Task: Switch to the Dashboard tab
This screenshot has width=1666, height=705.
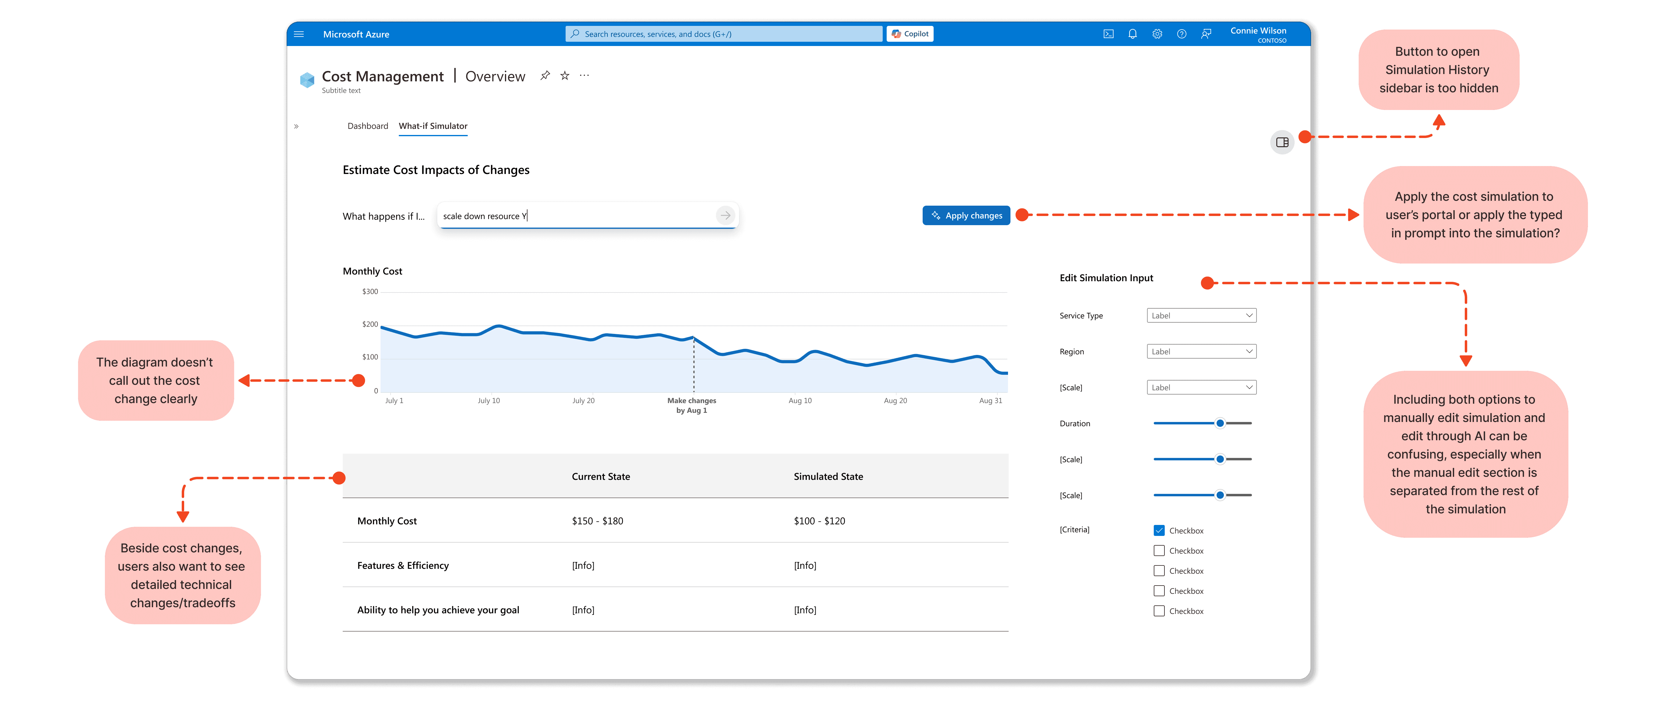Action: click(367, 126)
